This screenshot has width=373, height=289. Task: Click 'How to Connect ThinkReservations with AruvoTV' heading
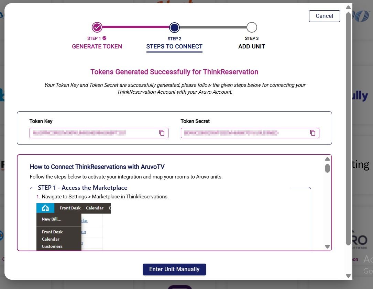(x=97, y=167)
